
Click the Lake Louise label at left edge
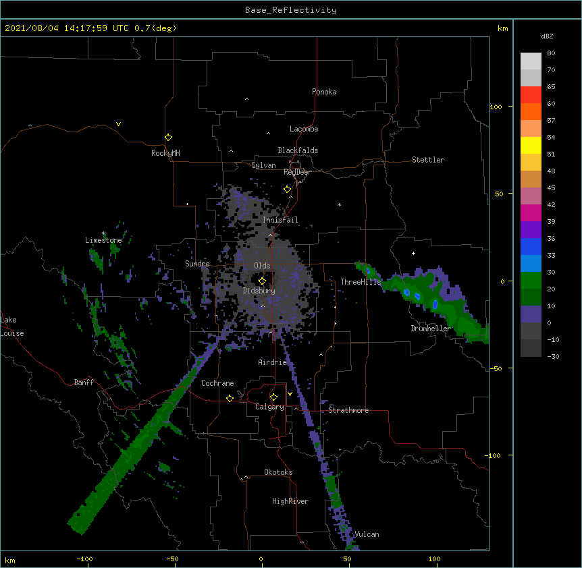pos(12,326)
